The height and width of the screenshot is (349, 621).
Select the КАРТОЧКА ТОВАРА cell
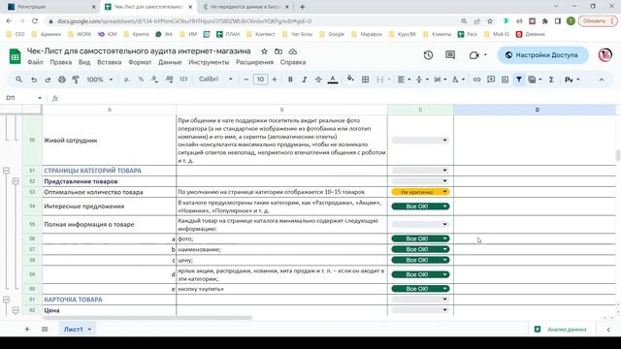click(x=109, y=300)
